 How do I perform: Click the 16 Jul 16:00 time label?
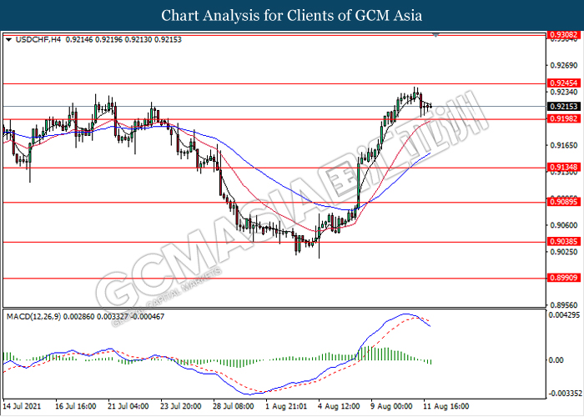click(76, 406)
